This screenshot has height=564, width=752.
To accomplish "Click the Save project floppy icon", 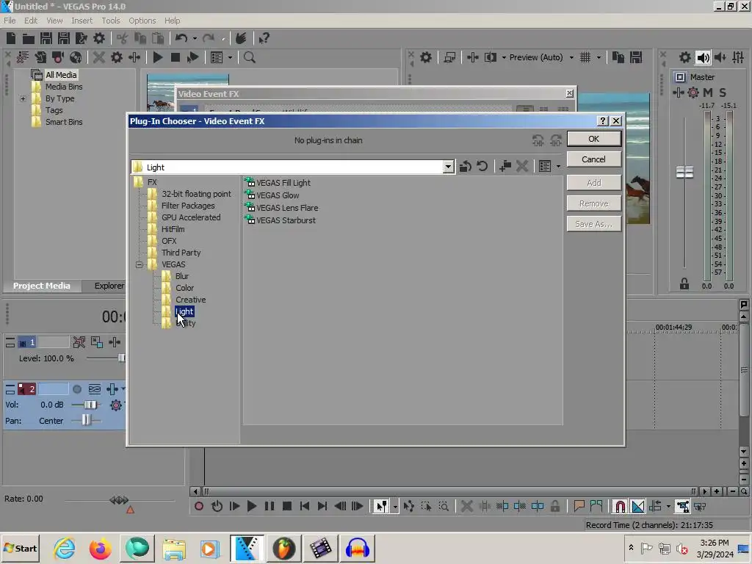I will [x=46, y=38].
